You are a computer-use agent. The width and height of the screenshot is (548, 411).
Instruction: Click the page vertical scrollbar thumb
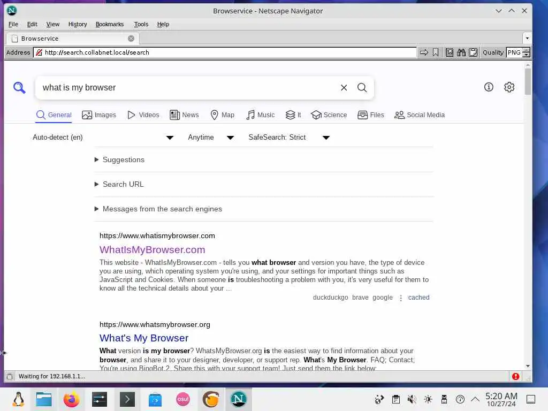coord(528,81)
